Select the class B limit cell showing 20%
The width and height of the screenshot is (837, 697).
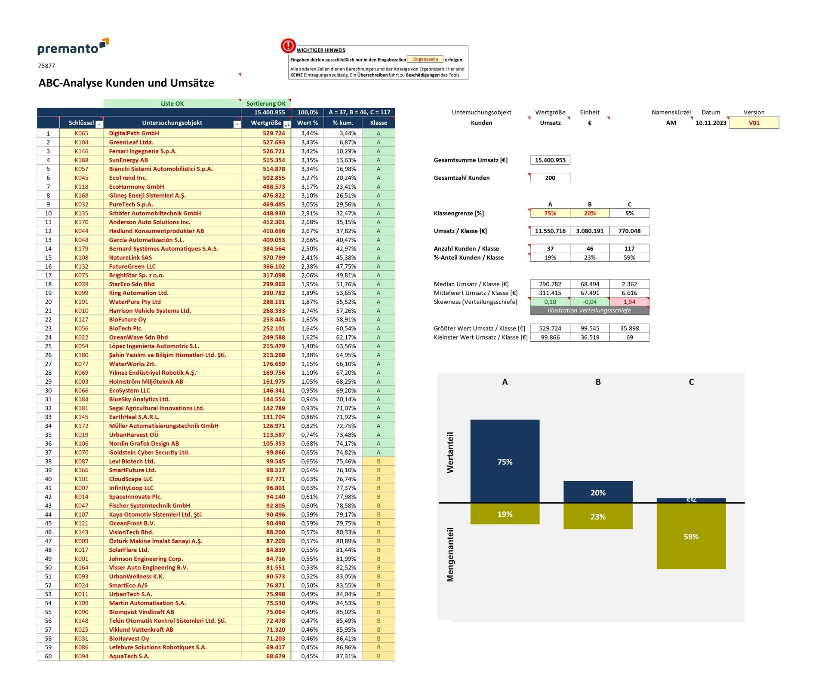[x=590, y=214]
